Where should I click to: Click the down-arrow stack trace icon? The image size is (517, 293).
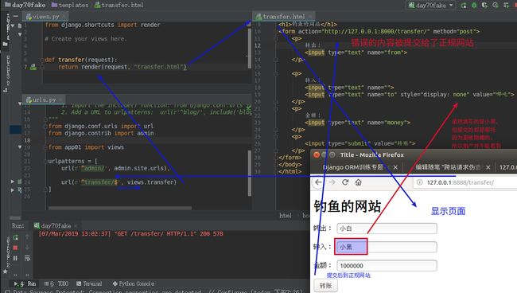(x=27, y=248)
